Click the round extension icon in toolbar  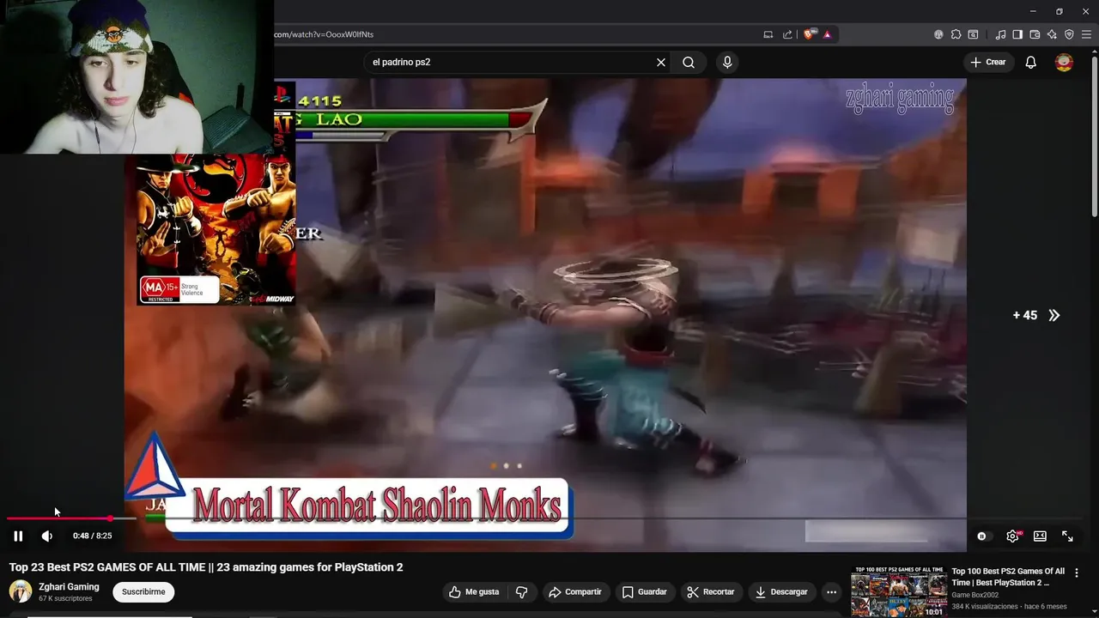click(938, 34)
